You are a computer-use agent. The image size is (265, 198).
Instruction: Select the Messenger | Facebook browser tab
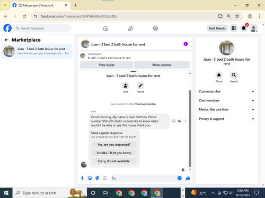(40, 5)
